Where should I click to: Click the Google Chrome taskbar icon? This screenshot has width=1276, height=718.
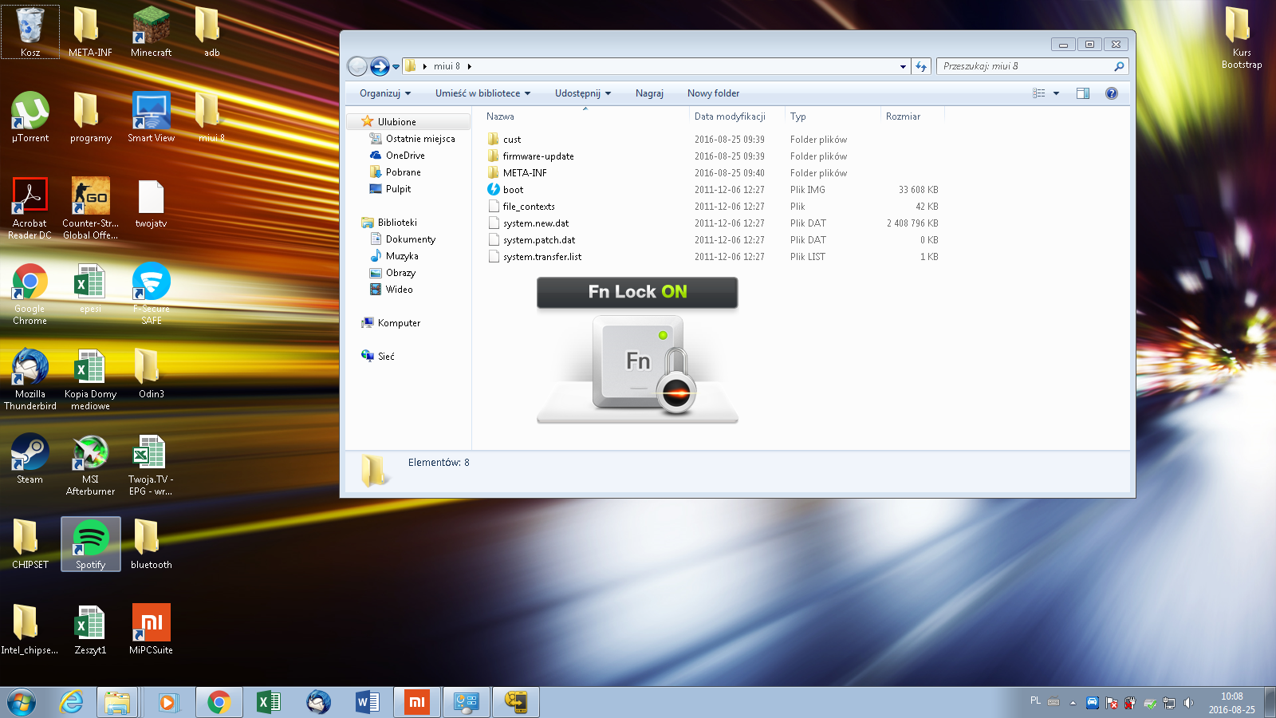pos(219,702)
